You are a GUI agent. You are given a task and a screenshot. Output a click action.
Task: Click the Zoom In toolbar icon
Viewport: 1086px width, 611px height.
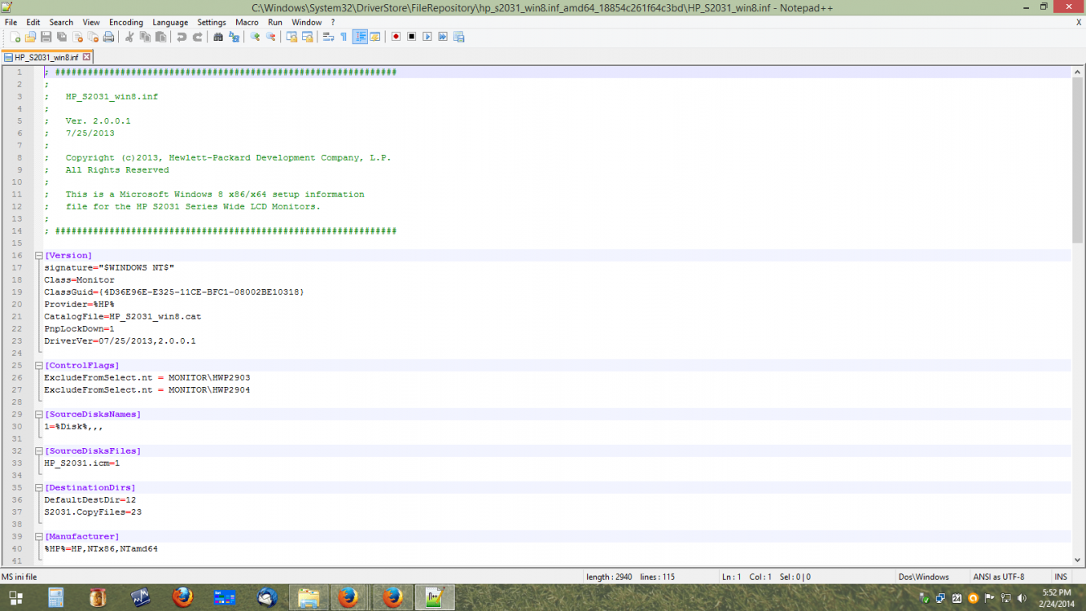(x=255, y=37)
